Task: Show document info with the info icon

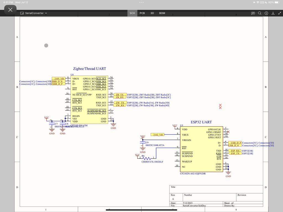Action: pos(266,13)
